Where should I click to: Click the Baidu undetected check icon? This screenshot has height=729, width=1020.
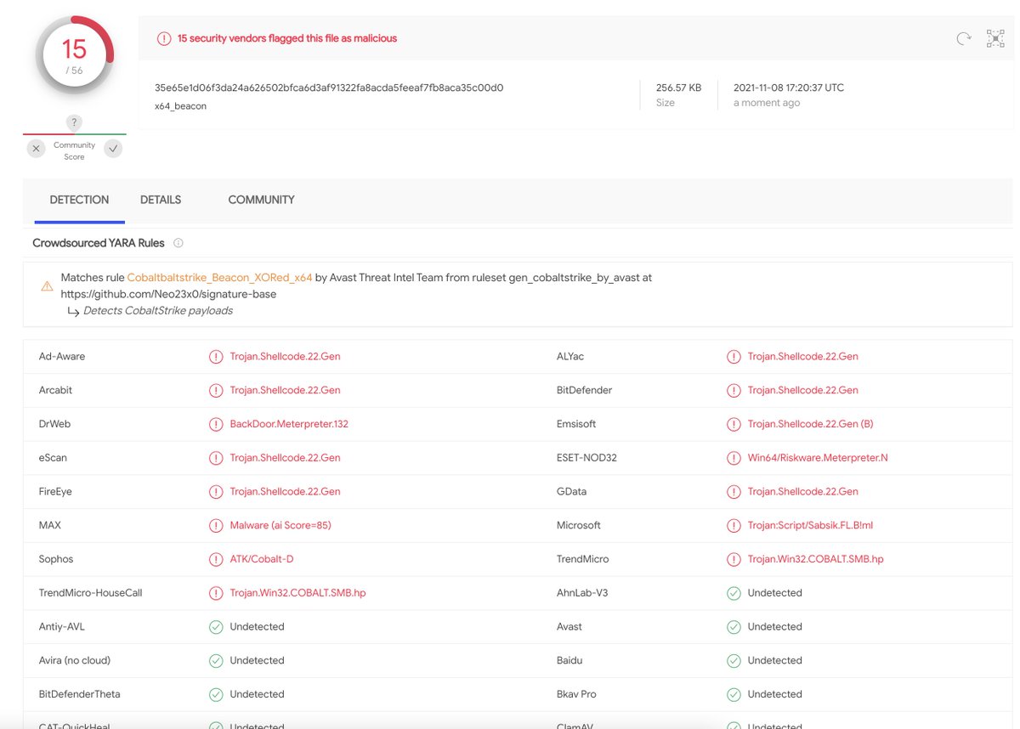734,660
